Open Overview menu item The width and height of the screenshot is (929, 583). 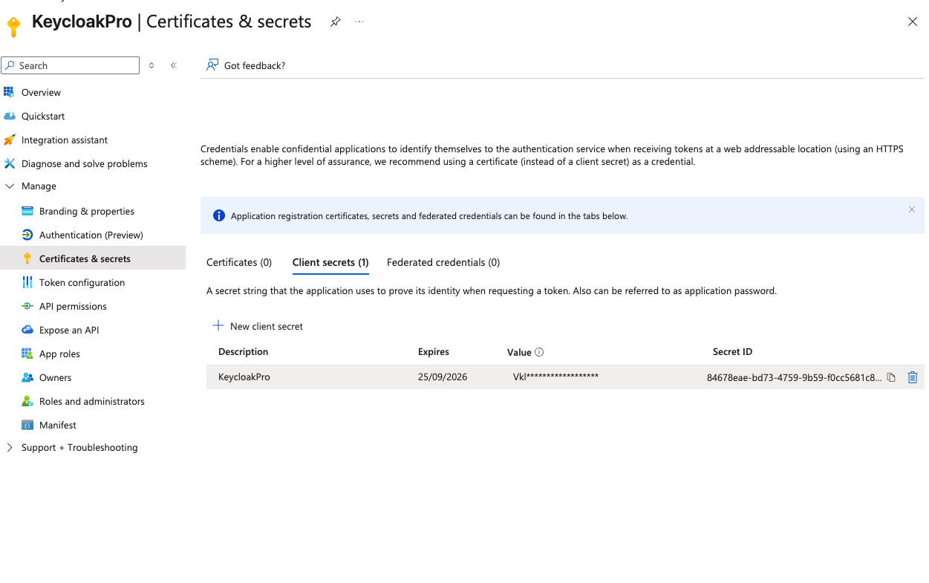tap(41, 92)
